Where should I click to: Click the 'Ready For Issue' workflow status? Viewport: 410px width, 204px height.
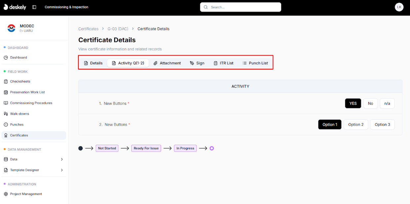click(x=146, y=148)
